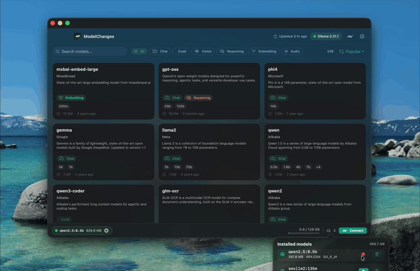This screenshot has width=420, height=271.
Task: Toggle the installed models drive icon
Action: click(328, 231)
